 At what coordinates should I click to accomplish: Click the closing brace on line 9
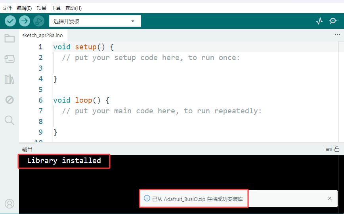coord(55,132)
